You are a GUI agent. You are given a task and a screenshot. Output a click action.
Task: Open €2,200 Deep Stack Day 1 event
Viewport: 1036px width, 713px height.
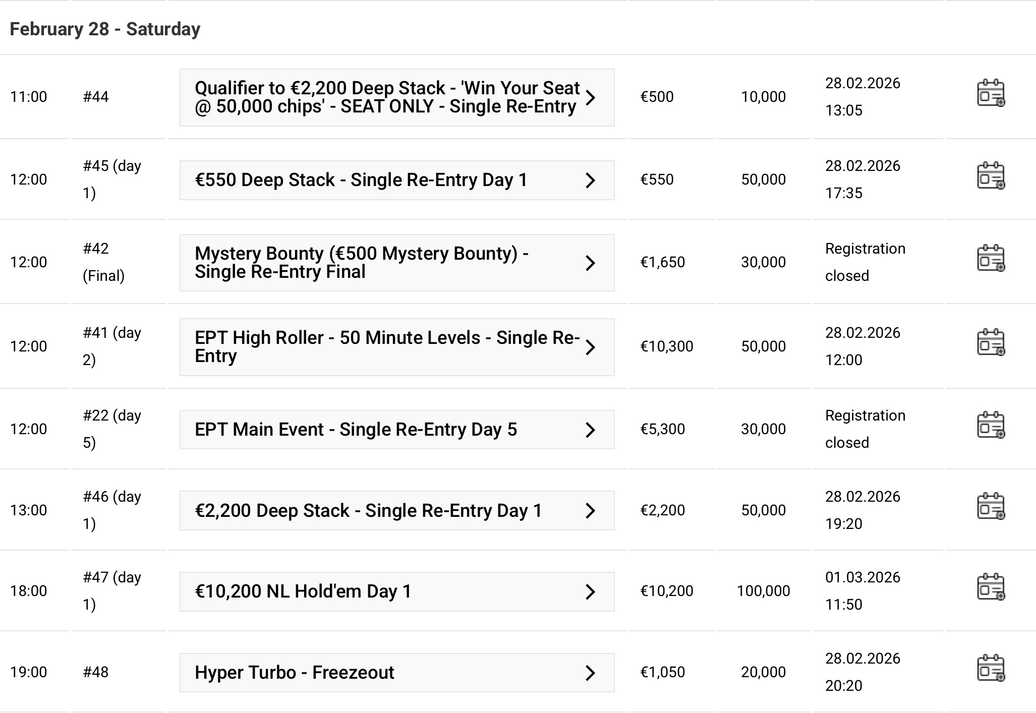368,511
